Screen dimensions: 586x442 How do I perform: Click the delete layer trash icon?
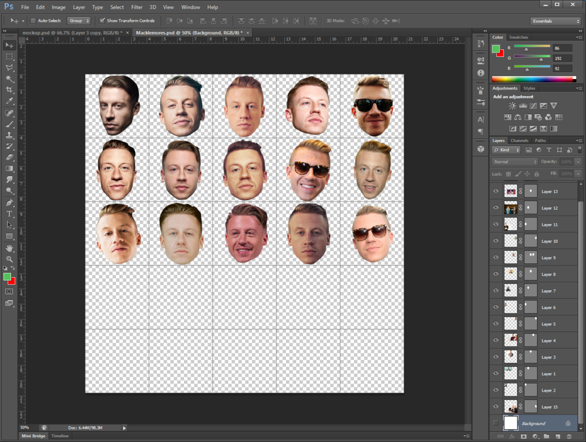[x=568, y=437]
